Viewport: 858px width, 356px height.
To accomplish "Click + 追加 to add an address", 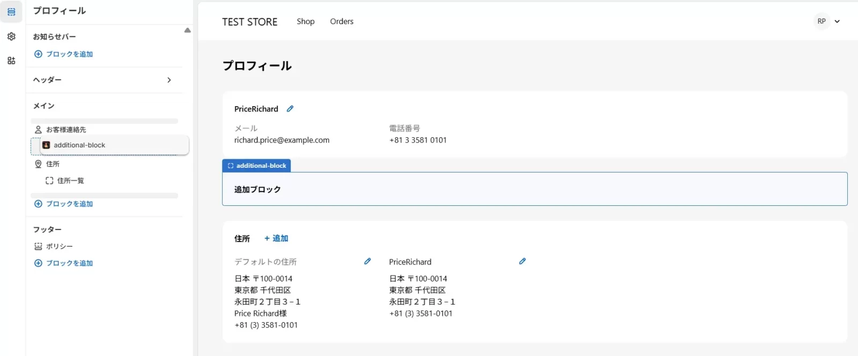I will pyautogui.click(x=276, y=239).
